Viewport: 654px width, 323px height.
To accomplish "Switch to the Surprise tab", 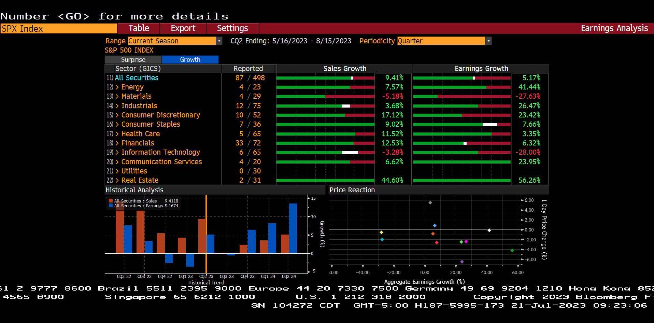I will pos(133,59).
